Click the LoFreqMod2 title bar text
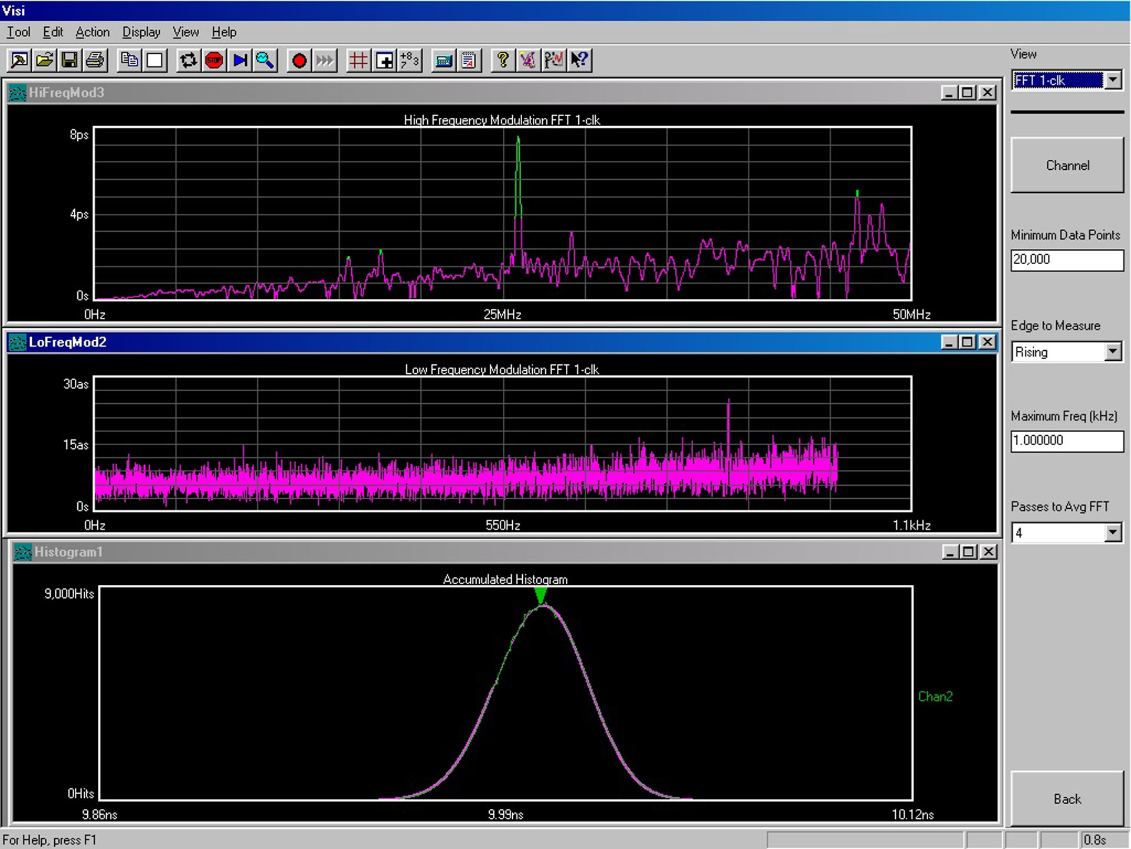 68,343
